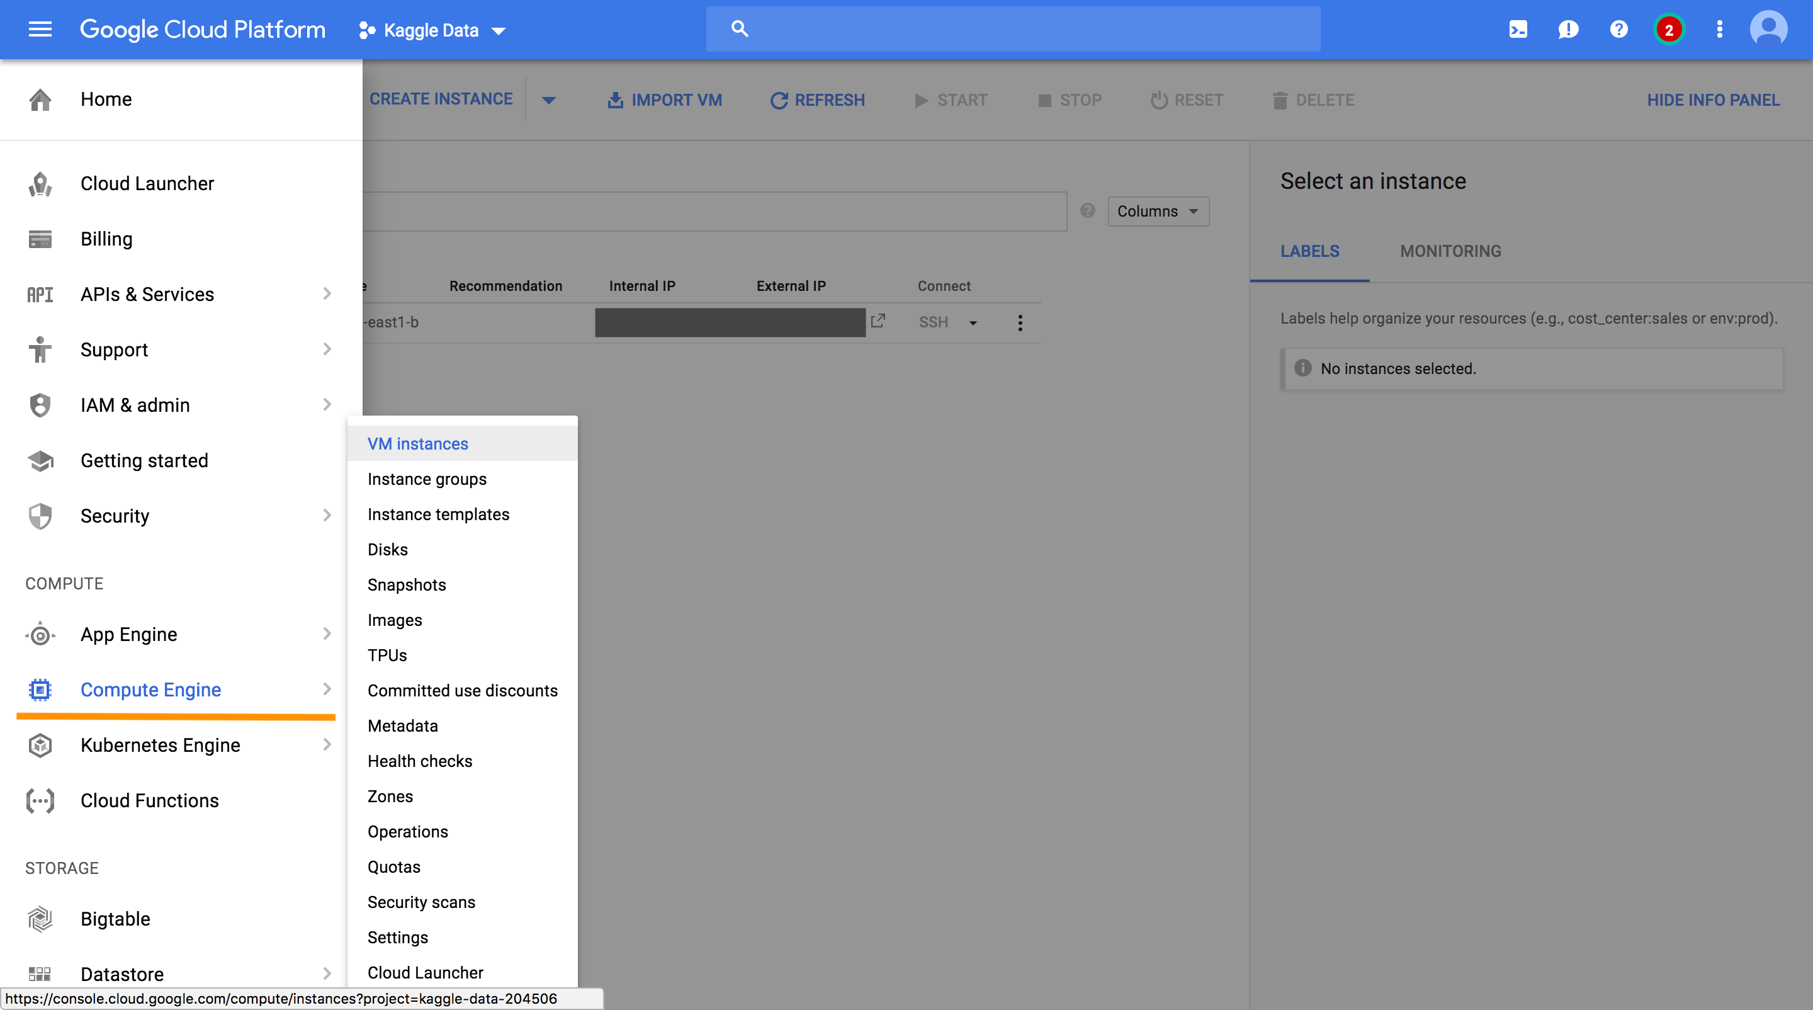Open the send feedback icon
1813x1010 pixels.
point(1568,30)
